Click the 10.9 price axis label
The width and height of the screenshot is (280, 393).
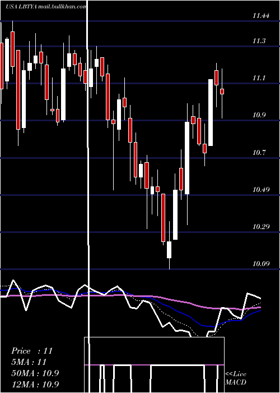[259, 115]
